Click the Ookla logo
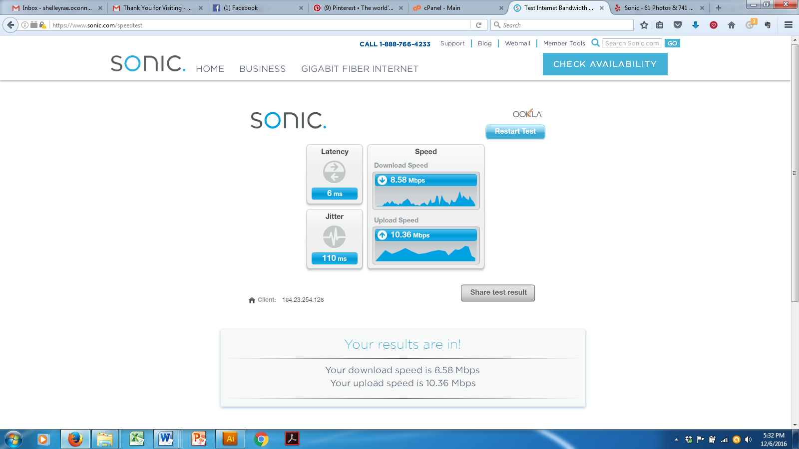The image size is (799, 449). pos(527,114)
